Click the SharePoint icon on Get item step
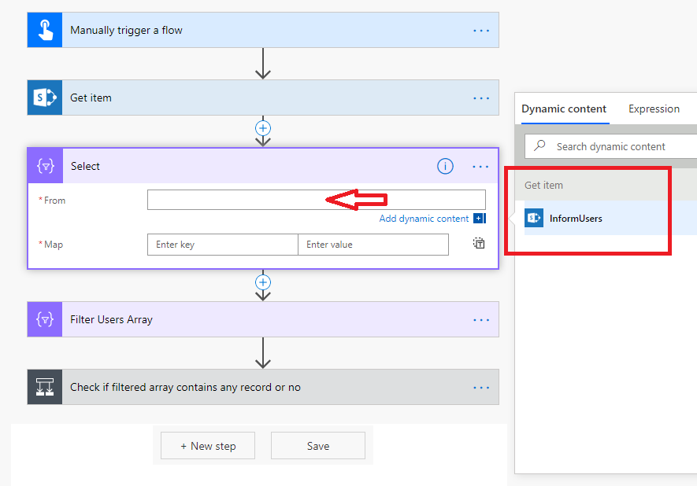Image resolution: width=697 pixels, height=486 pixels. (x=44, y=97)
